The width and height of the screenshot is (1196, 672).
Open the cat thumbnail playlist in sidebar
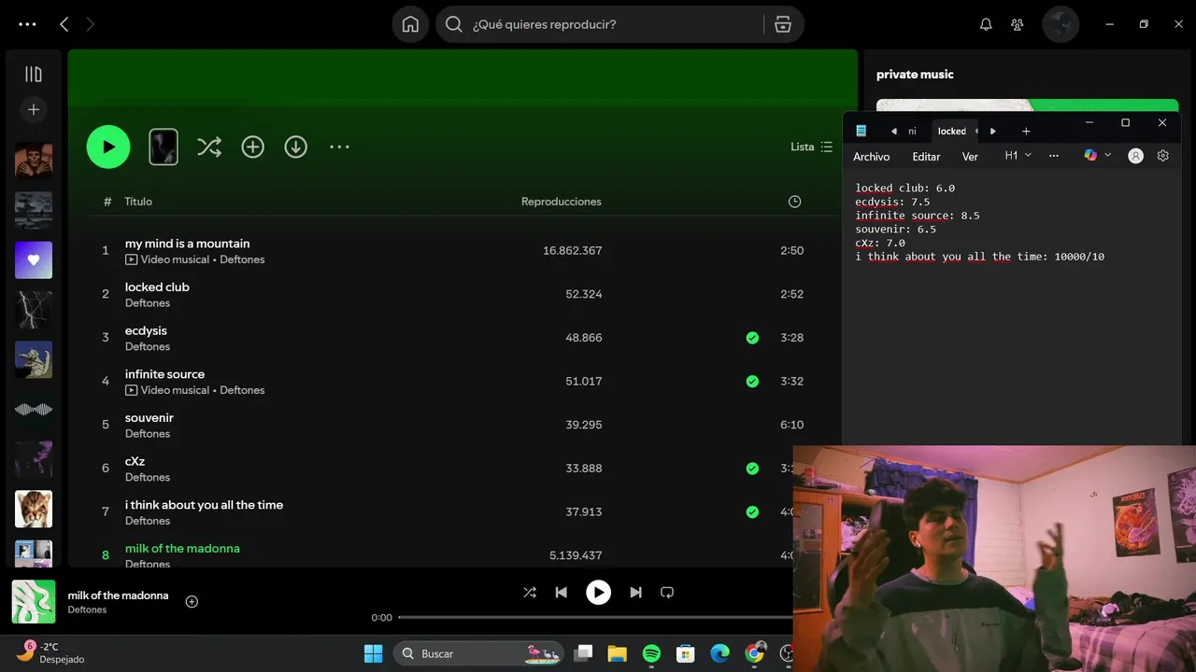pos(34,509)
